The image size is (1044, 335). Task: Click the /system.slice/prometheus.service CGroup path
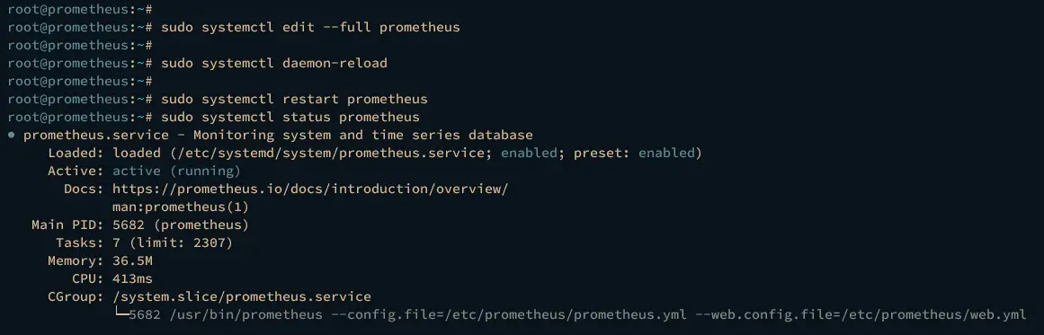[x=242, y=296]
